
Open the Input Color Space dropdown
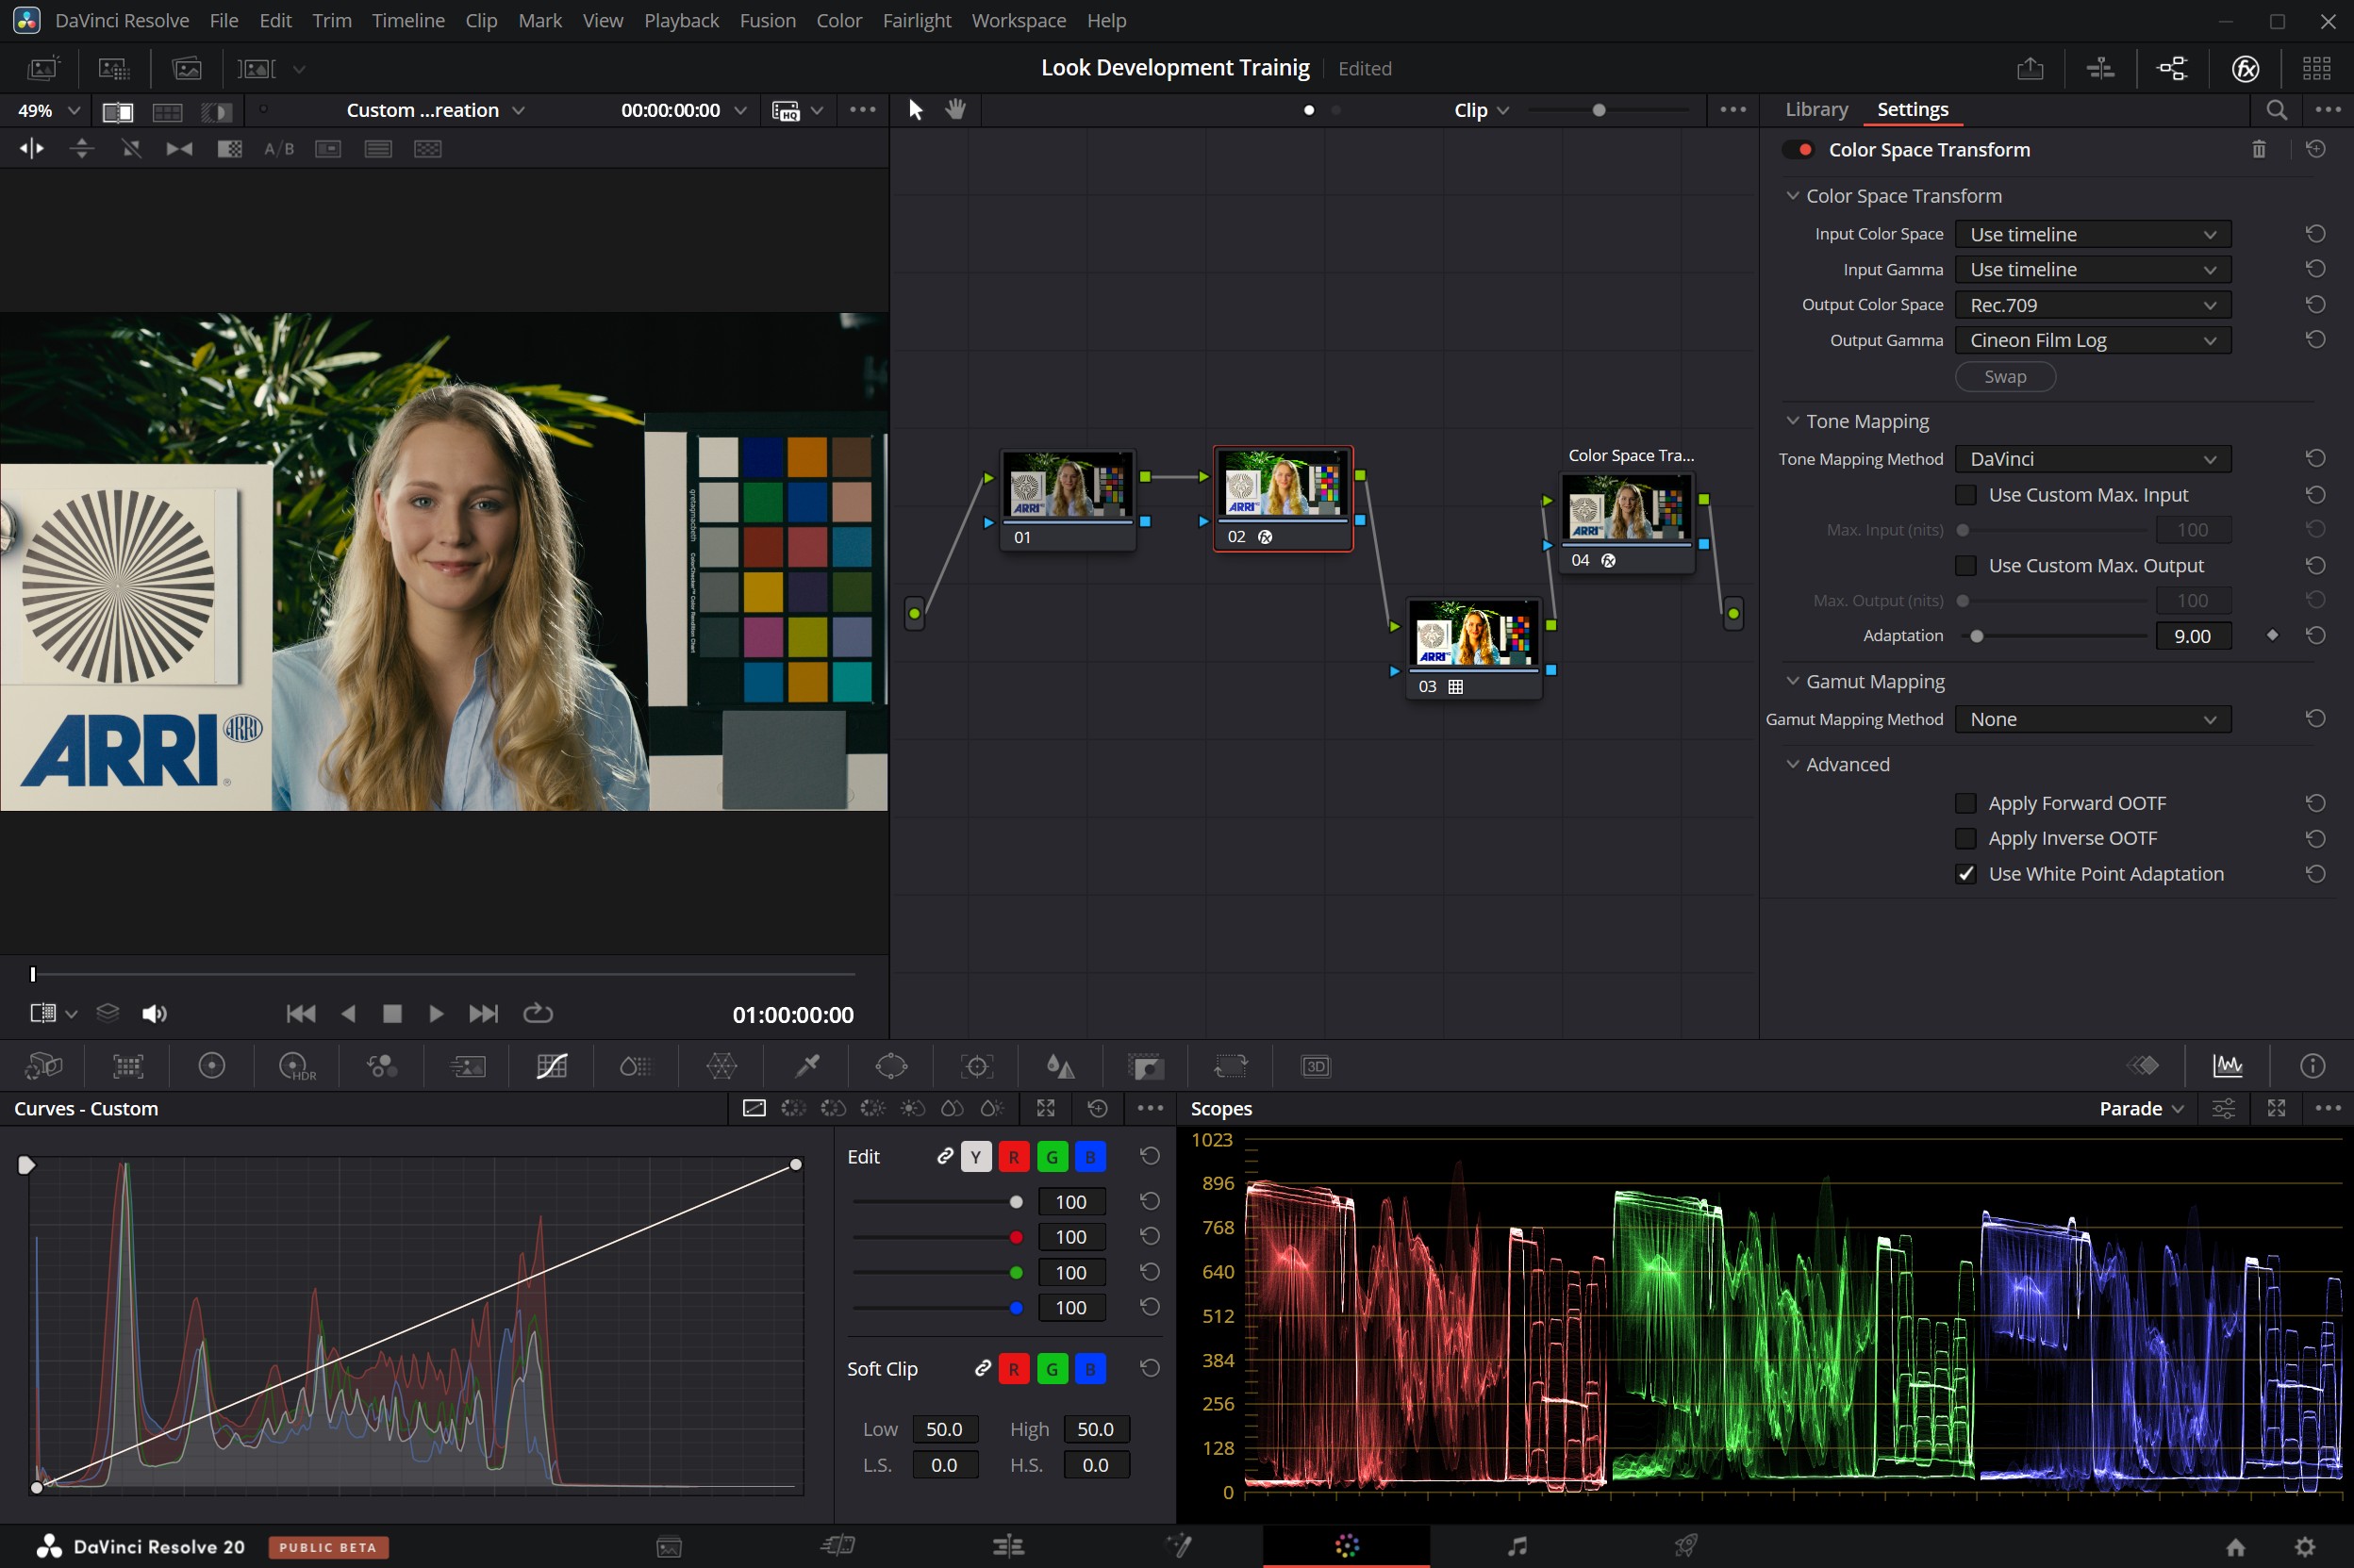tap(2093, 234)
